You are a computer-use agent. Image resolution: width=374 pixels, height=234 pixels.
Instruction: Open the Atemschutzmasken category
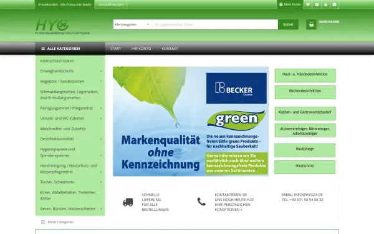[x=57, y=61]
